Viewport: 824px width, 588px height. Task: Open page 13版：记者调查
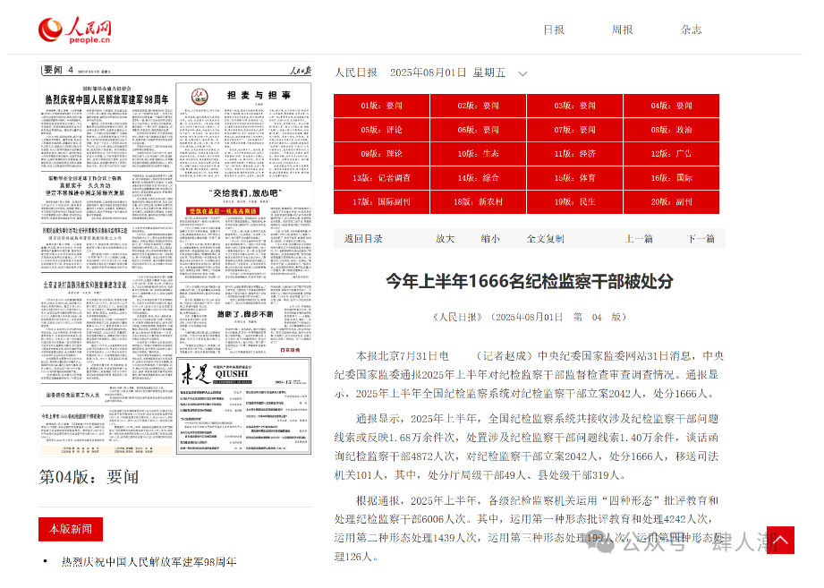381,178
